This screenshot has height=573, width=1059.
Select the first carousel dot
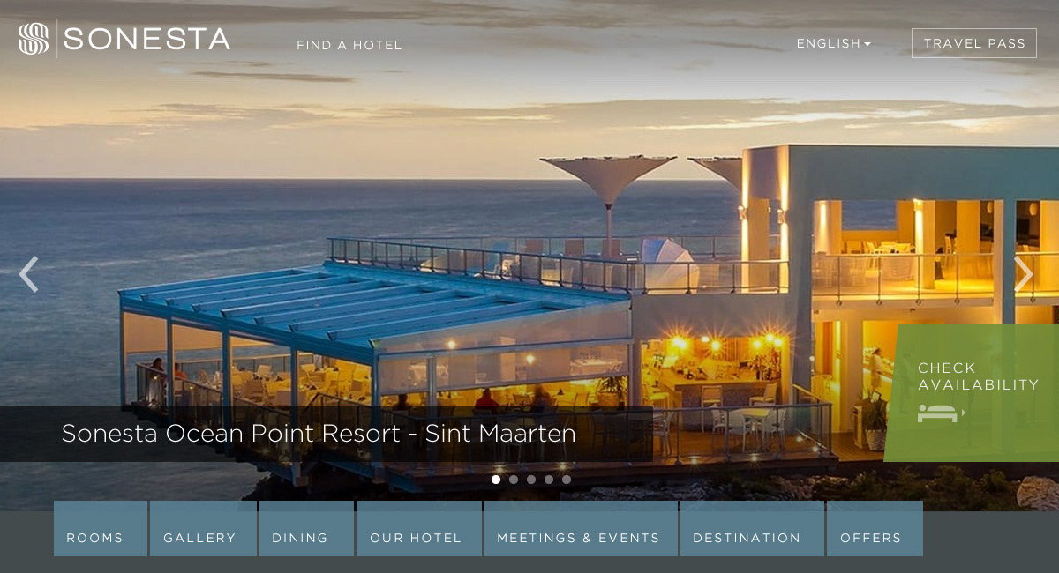point(496,480)
